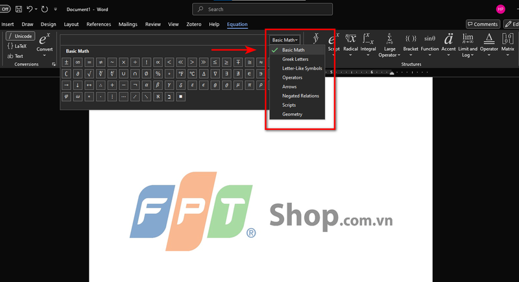
Task: Insert the percent symbol
Action: [x=158, y=73]
